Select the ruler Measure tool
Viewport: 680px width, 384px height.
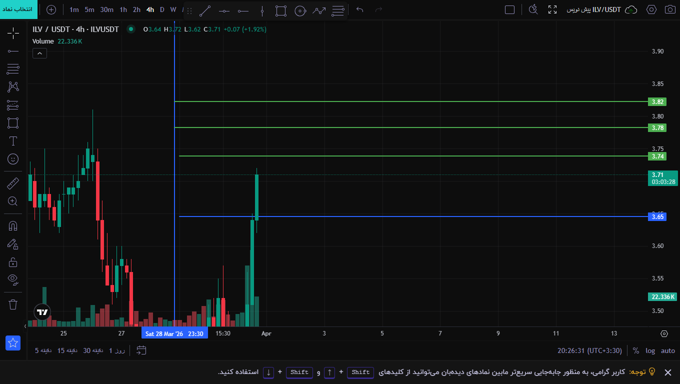(13, 183)
